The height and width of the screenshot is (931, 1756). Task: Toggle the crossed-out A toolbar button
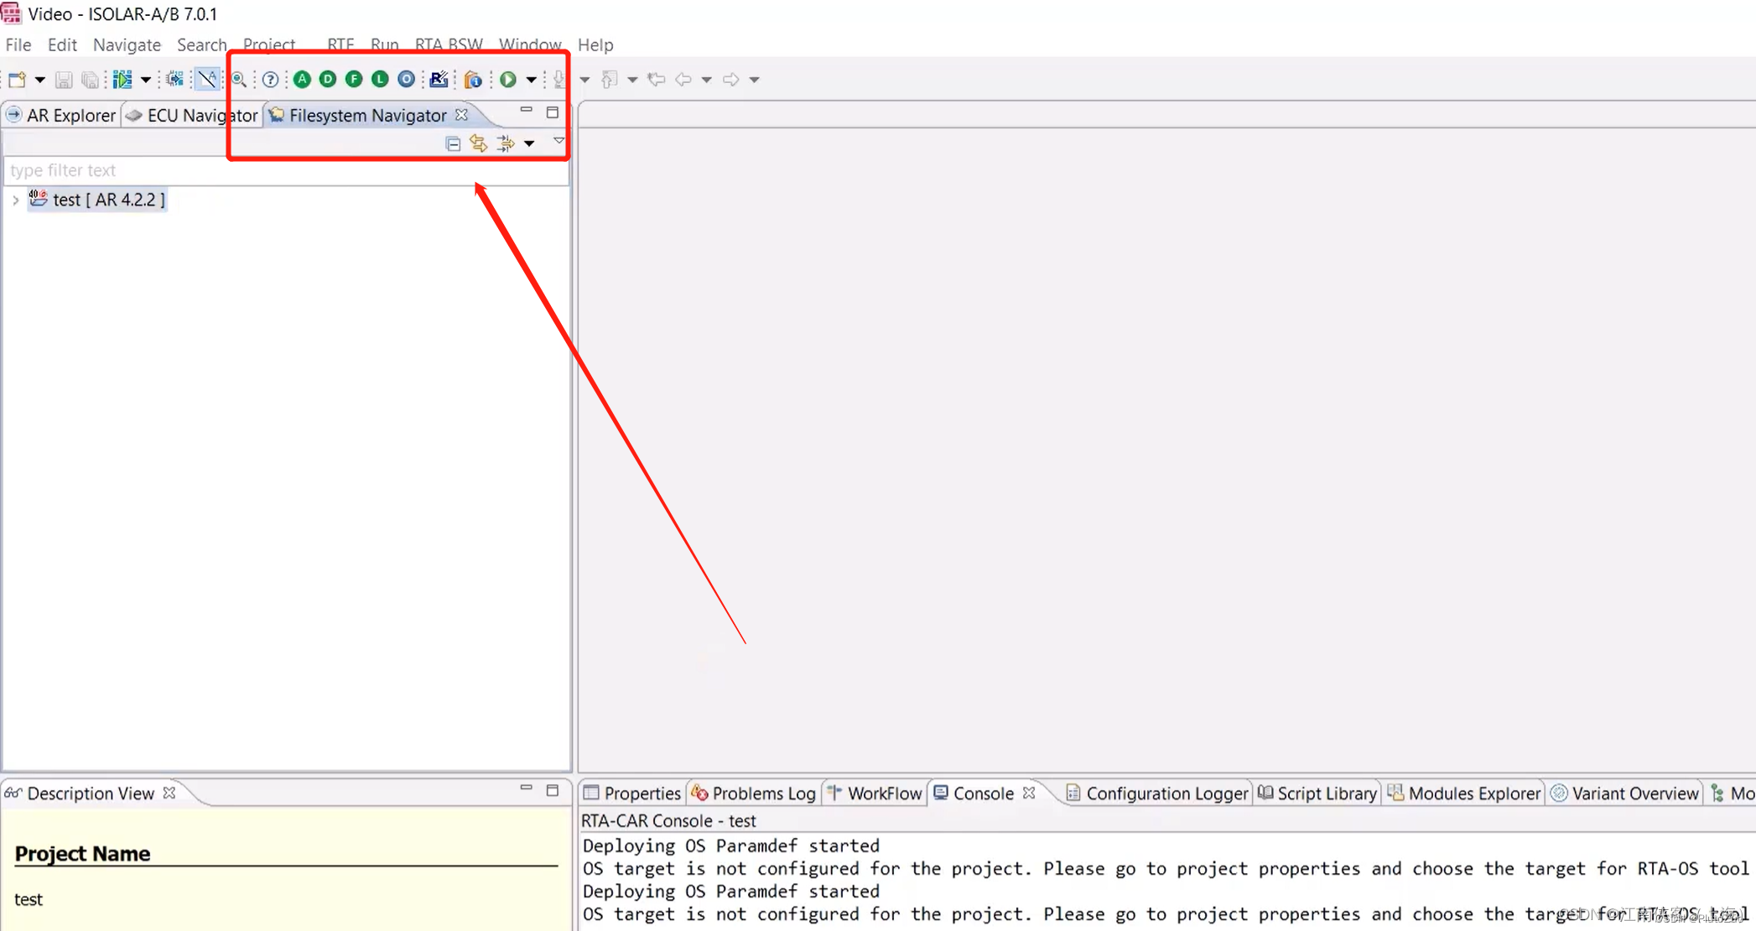pyautogui.click(x=206, y=79)
